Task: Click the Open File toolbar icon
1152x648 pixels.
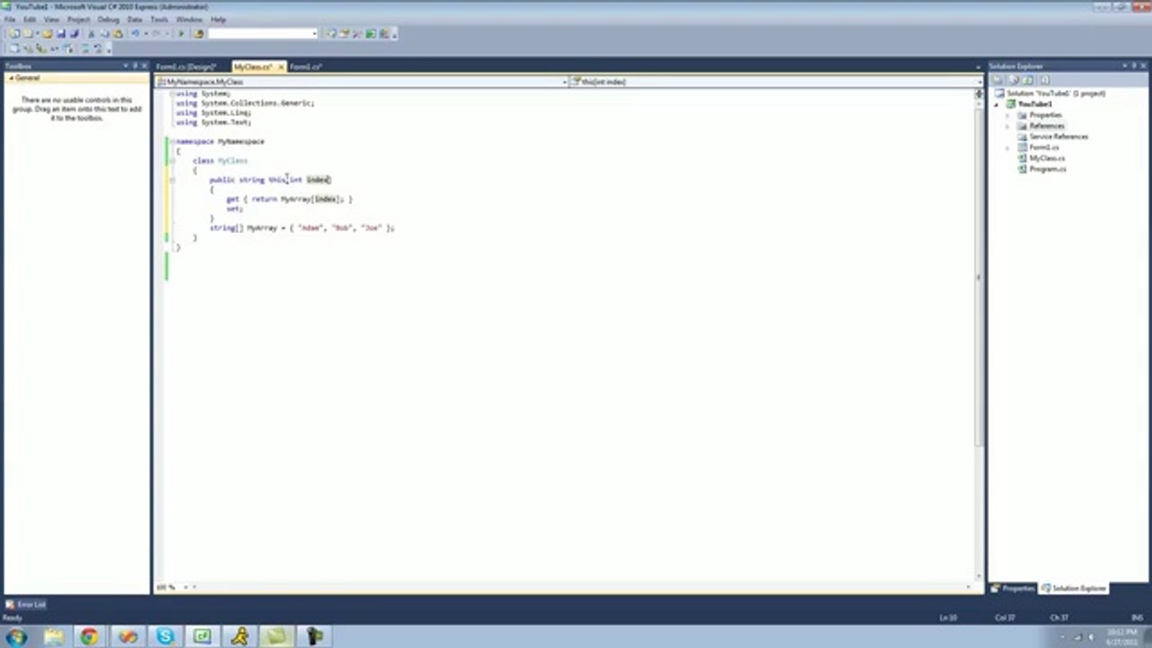Action: (48, 33)
